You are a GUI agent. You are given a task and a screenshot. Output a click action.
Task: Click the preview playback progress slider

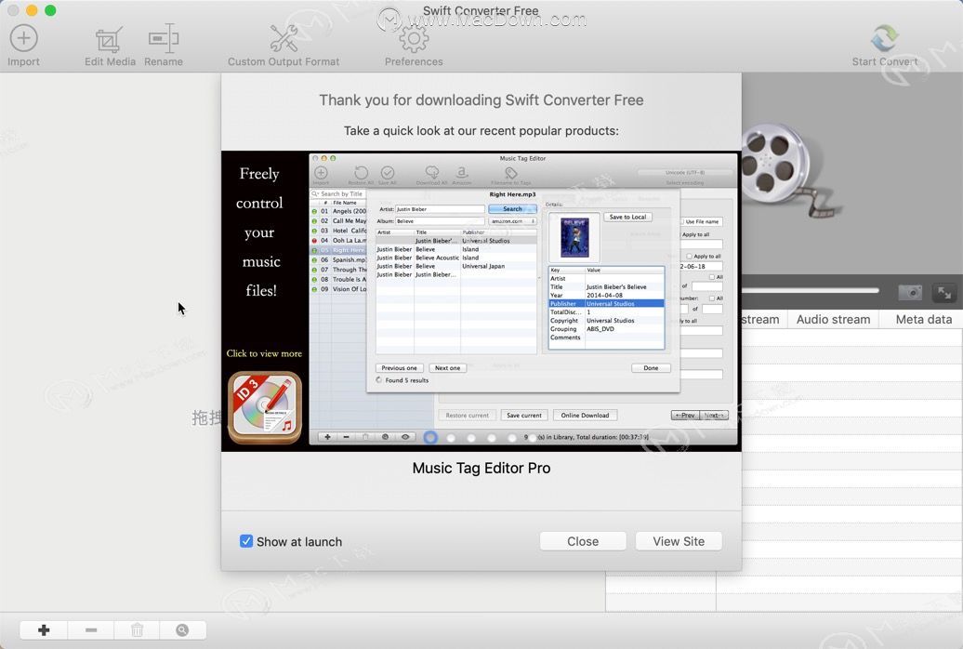(811, 291)
